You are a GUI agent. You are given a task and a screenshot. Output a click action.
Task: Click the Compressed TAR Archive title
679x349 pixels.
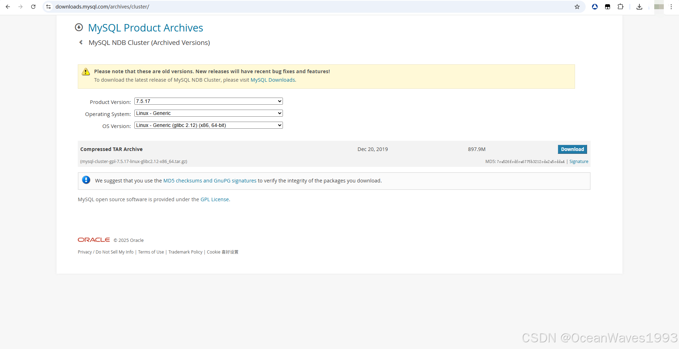pyautogui.click(x=111, y=149)
